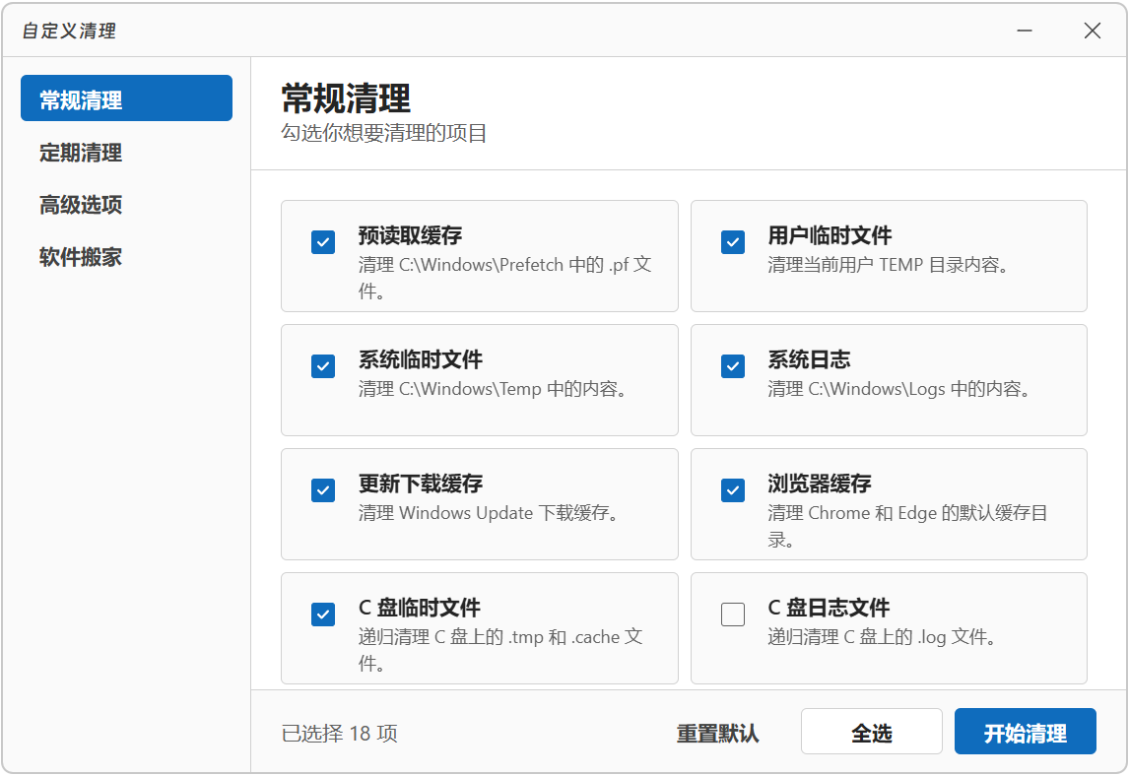Click the 系统日志 card title

809,359
